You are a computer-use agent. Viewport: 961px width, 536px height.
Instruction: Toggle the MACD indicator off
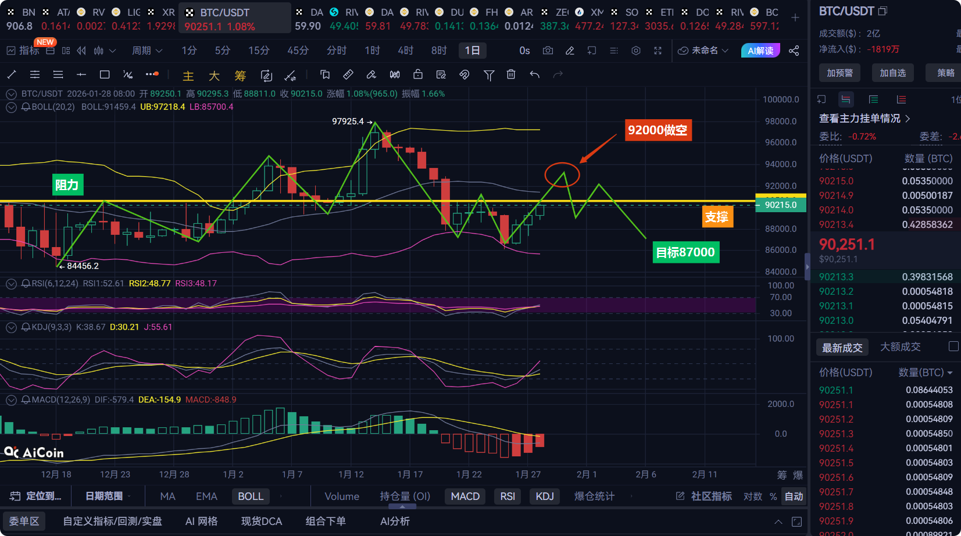(x=465, y=496)
